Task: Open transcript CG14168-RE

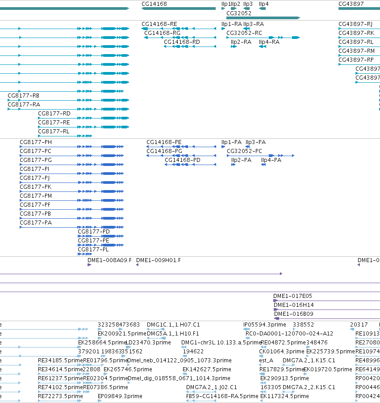Action: pyautogui.click(x=159, y=24)
